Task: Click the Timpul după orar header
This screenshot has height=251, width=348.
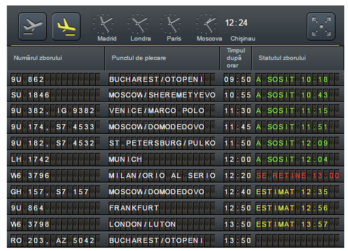Action: (x=236, y=58)
